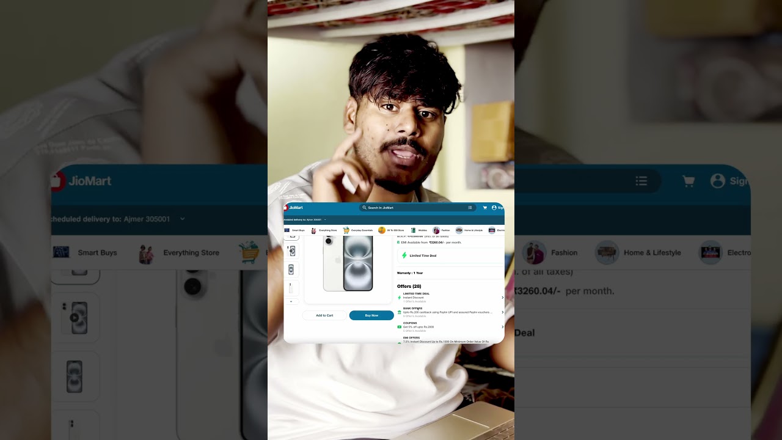Click the Limited Time Deal banner in center window

451,255
